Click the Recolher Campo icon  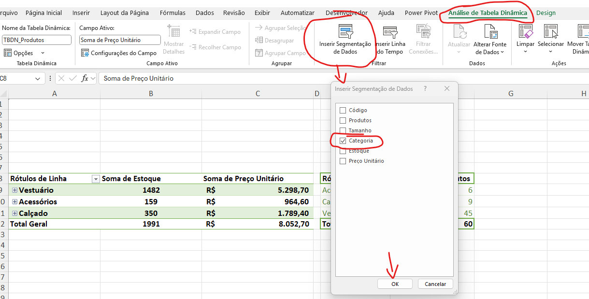194,47
